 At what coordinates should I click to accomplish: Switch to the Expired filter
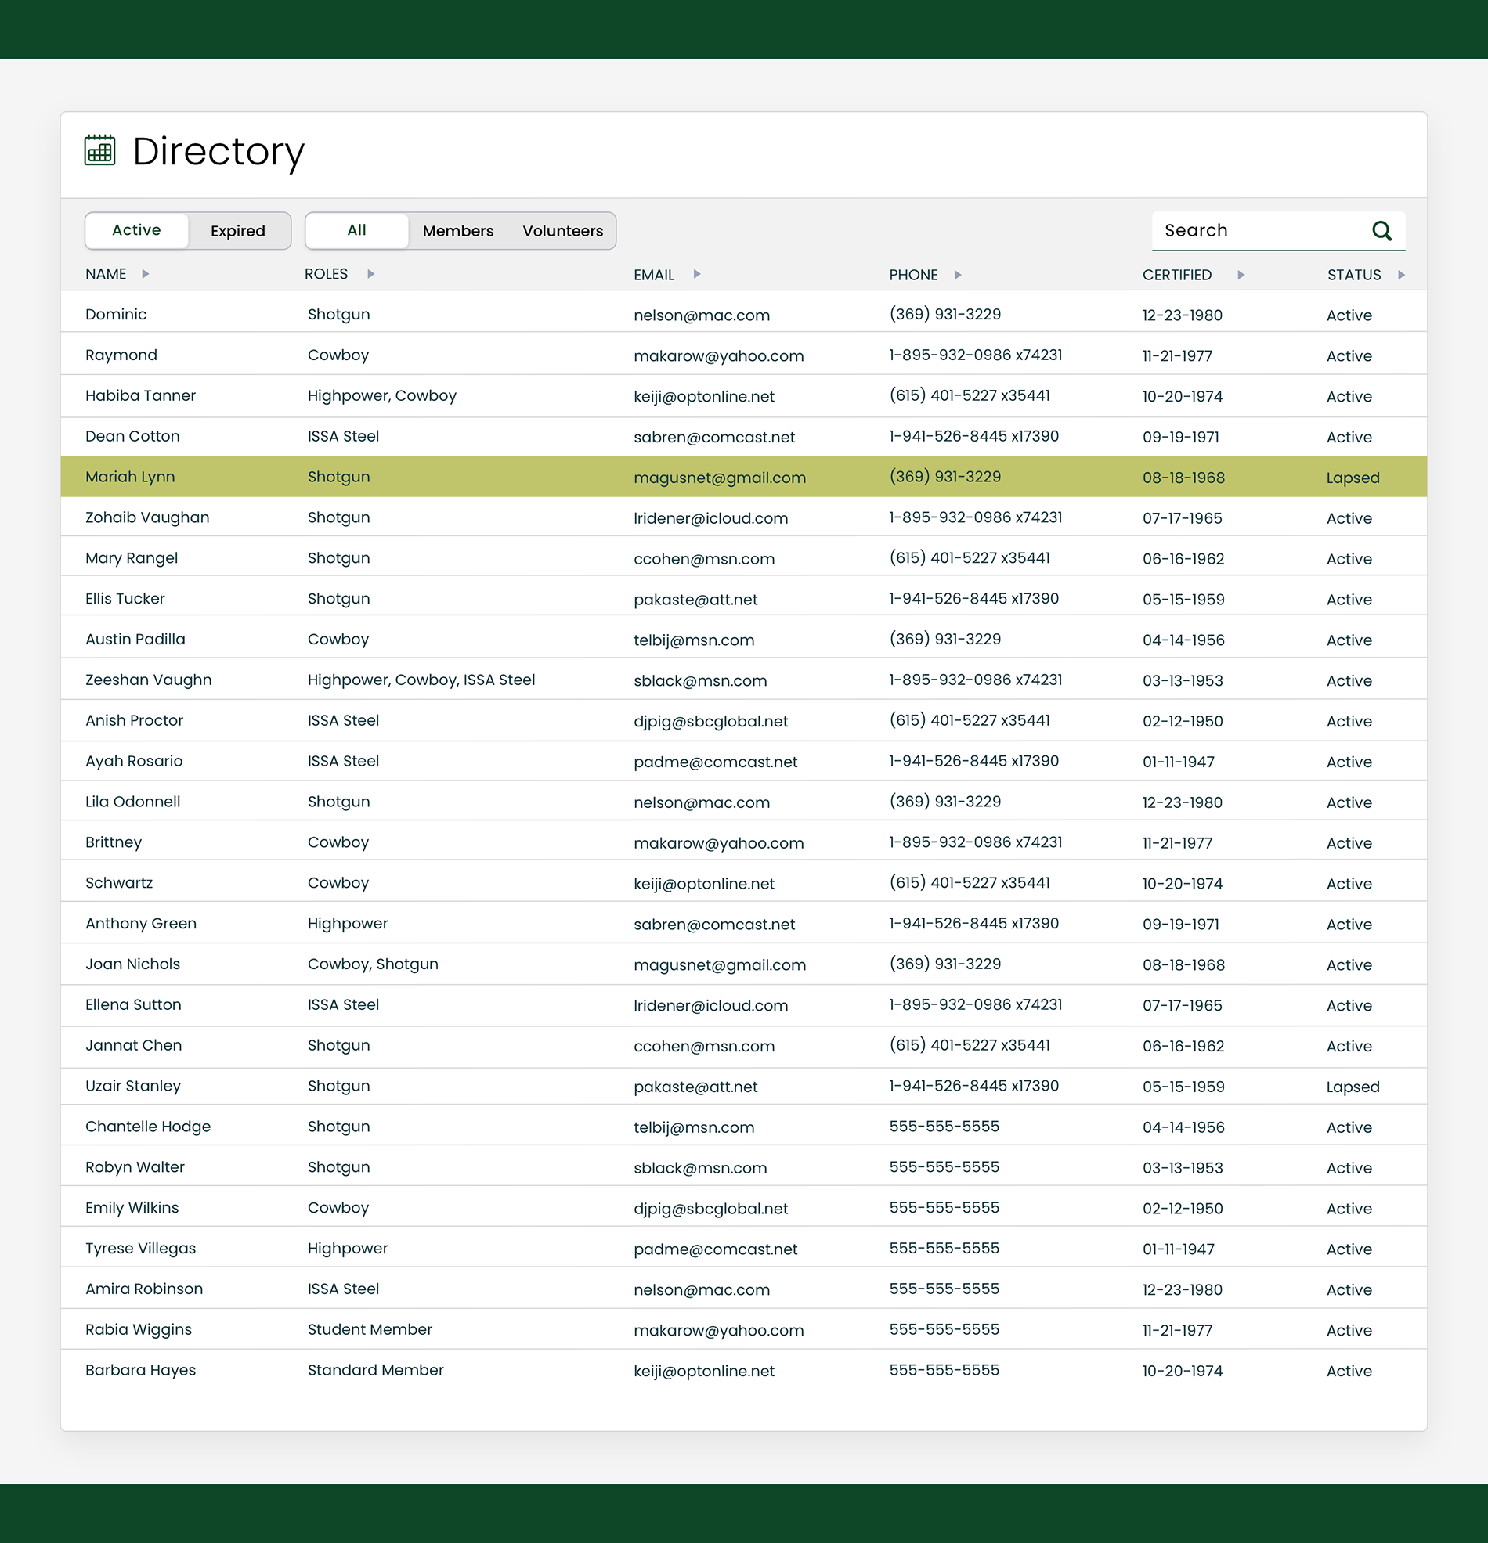tap(238, 231)
